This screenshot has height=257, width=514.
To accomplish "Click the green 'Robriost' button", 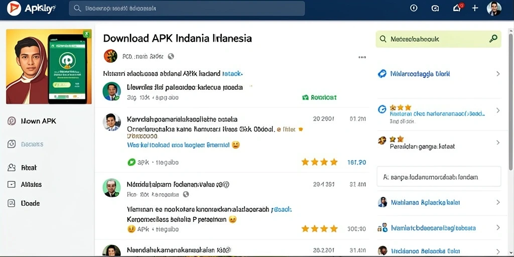I will click(319, 97).
